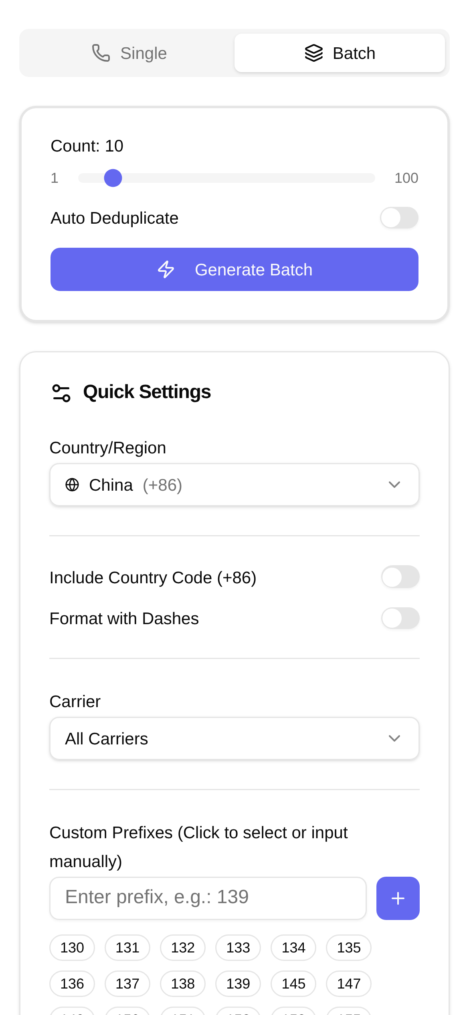Click the phone icon on the Single tab
Image resolution: width=469 pixels, height=1015 pixels.
[101, 53]
